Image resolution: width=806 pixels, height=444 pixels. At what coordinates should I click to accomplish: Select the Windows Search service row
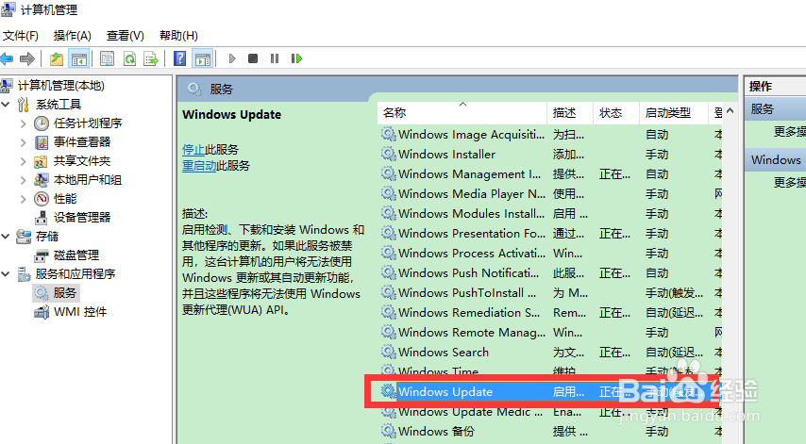551,353
